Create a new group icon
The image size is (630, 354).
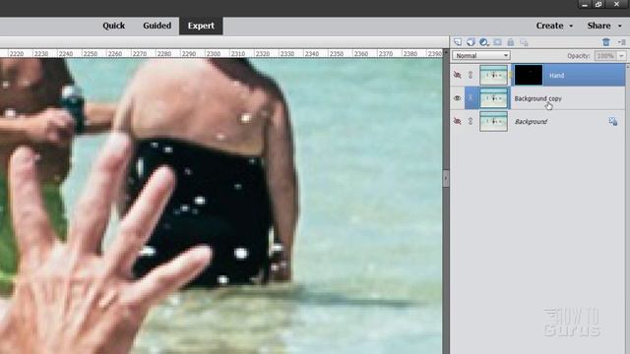coord(471,42)
